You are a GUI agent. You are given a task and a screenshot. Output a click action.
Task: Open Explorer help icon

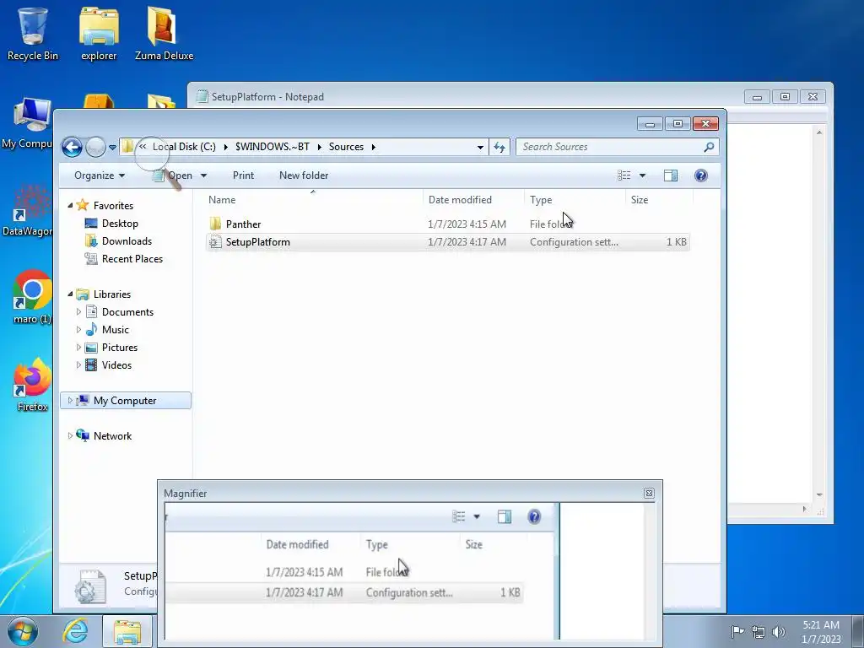click(x=701, y=175)
